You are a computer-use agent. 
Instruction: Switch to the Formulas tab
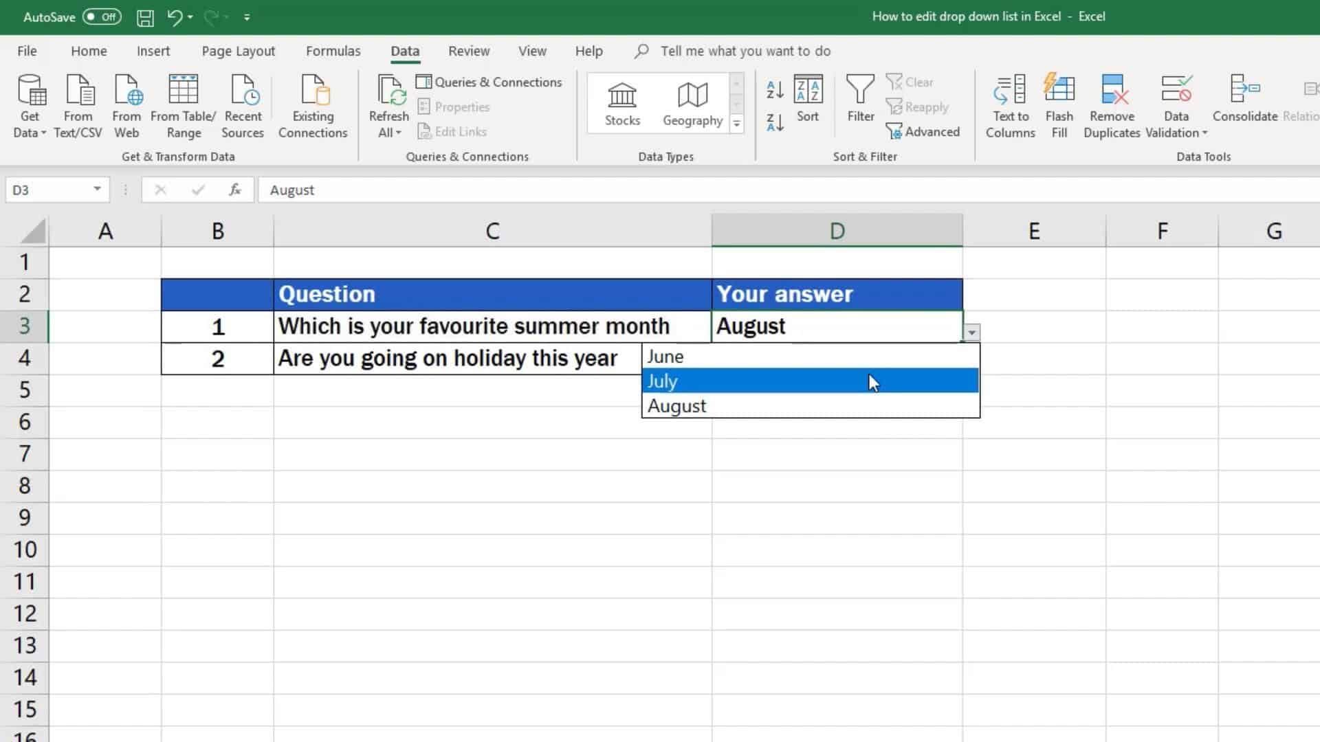[333, 51]
